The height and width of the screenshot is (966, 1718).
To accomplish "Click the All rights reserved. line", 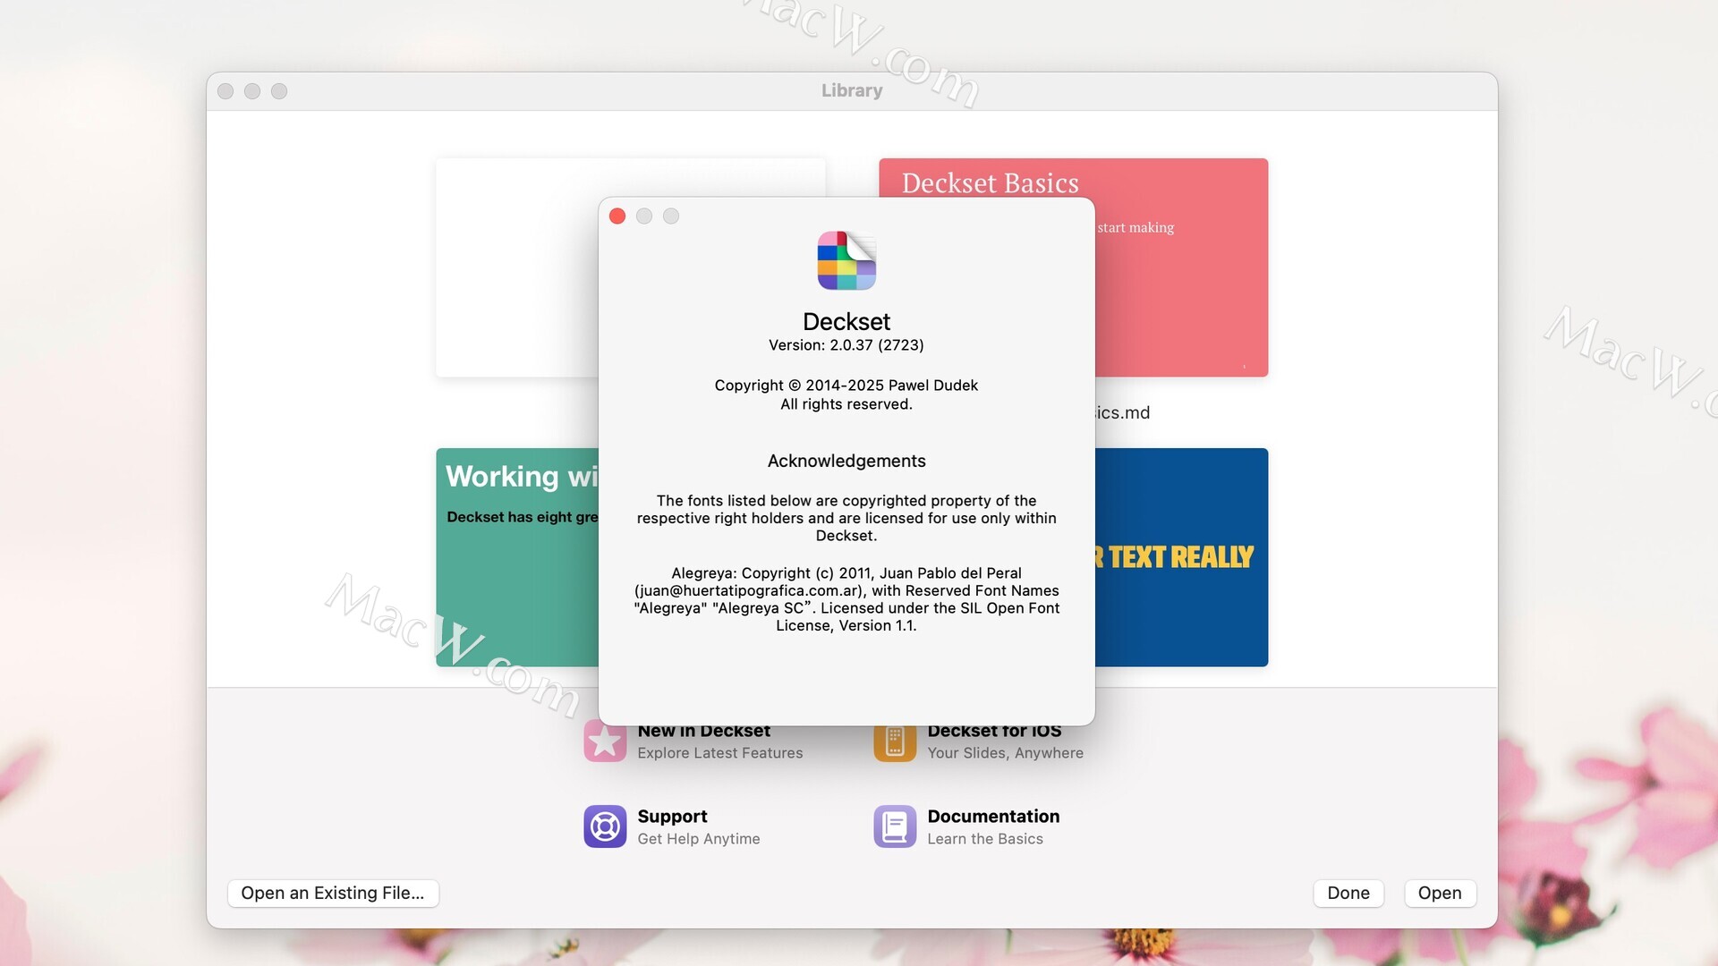I will coord(846,404).
